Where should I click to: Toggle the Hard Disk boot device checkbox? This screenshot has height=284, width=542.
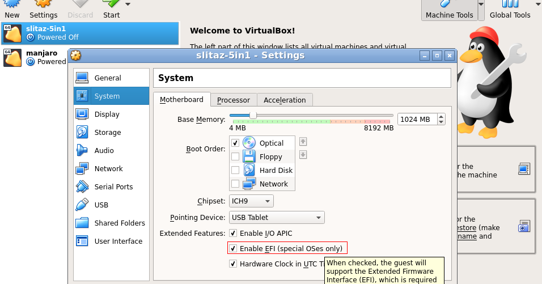pyautogui.click(x=235, y=170)
